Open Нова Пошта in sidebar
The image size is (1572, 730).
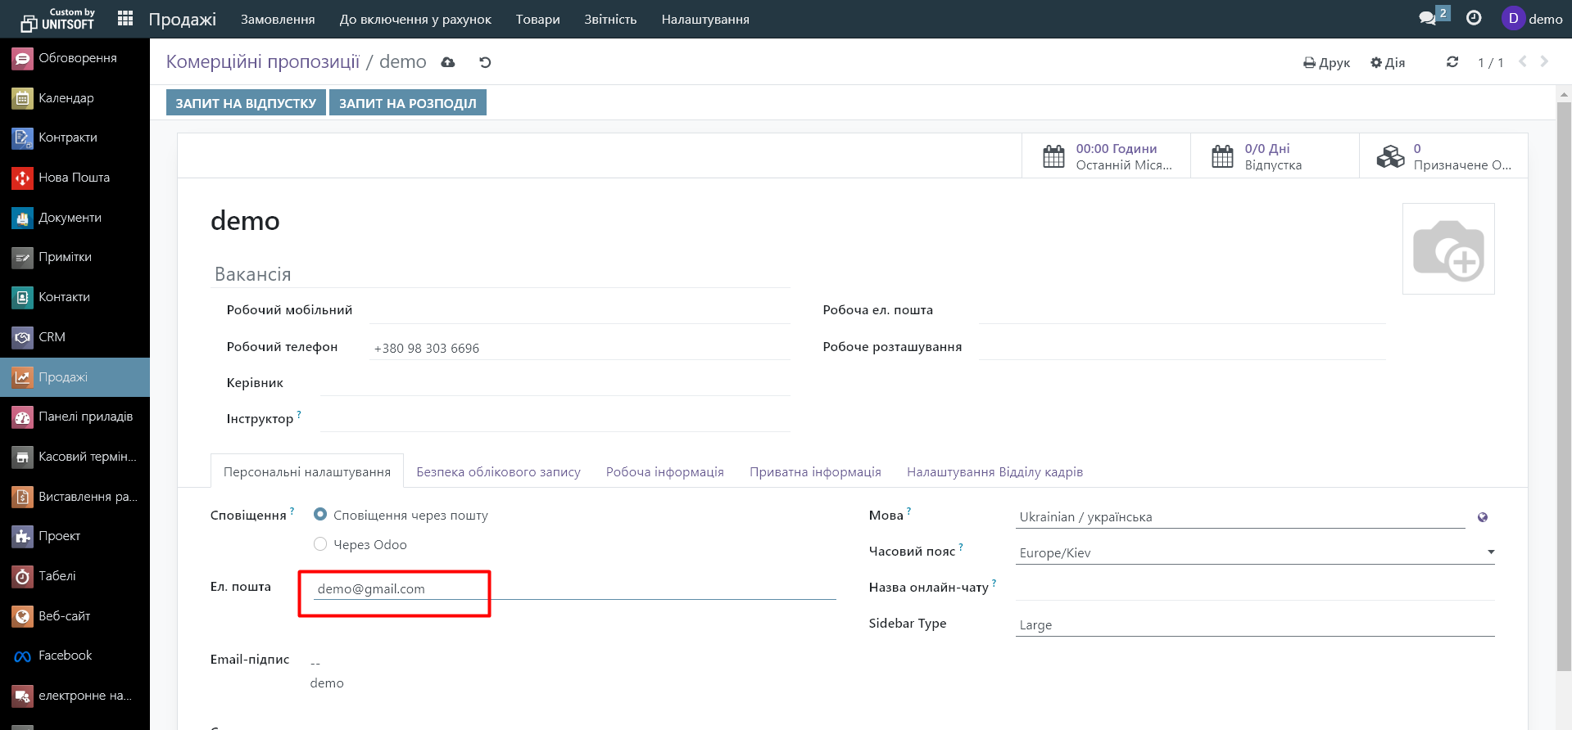click(x=74, y=178)
